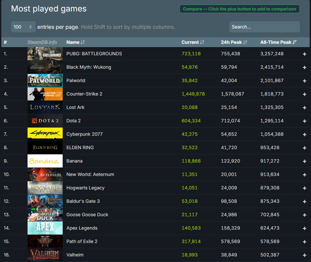This screenshot has width=311, height=262.
Task: Sort table by Current players column
Action: (x=193, y=42)
